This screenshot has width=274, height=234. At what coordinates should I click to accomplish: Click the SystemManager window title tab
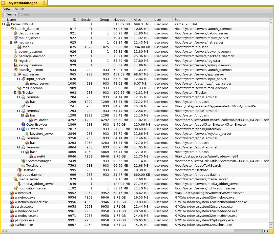24,3
